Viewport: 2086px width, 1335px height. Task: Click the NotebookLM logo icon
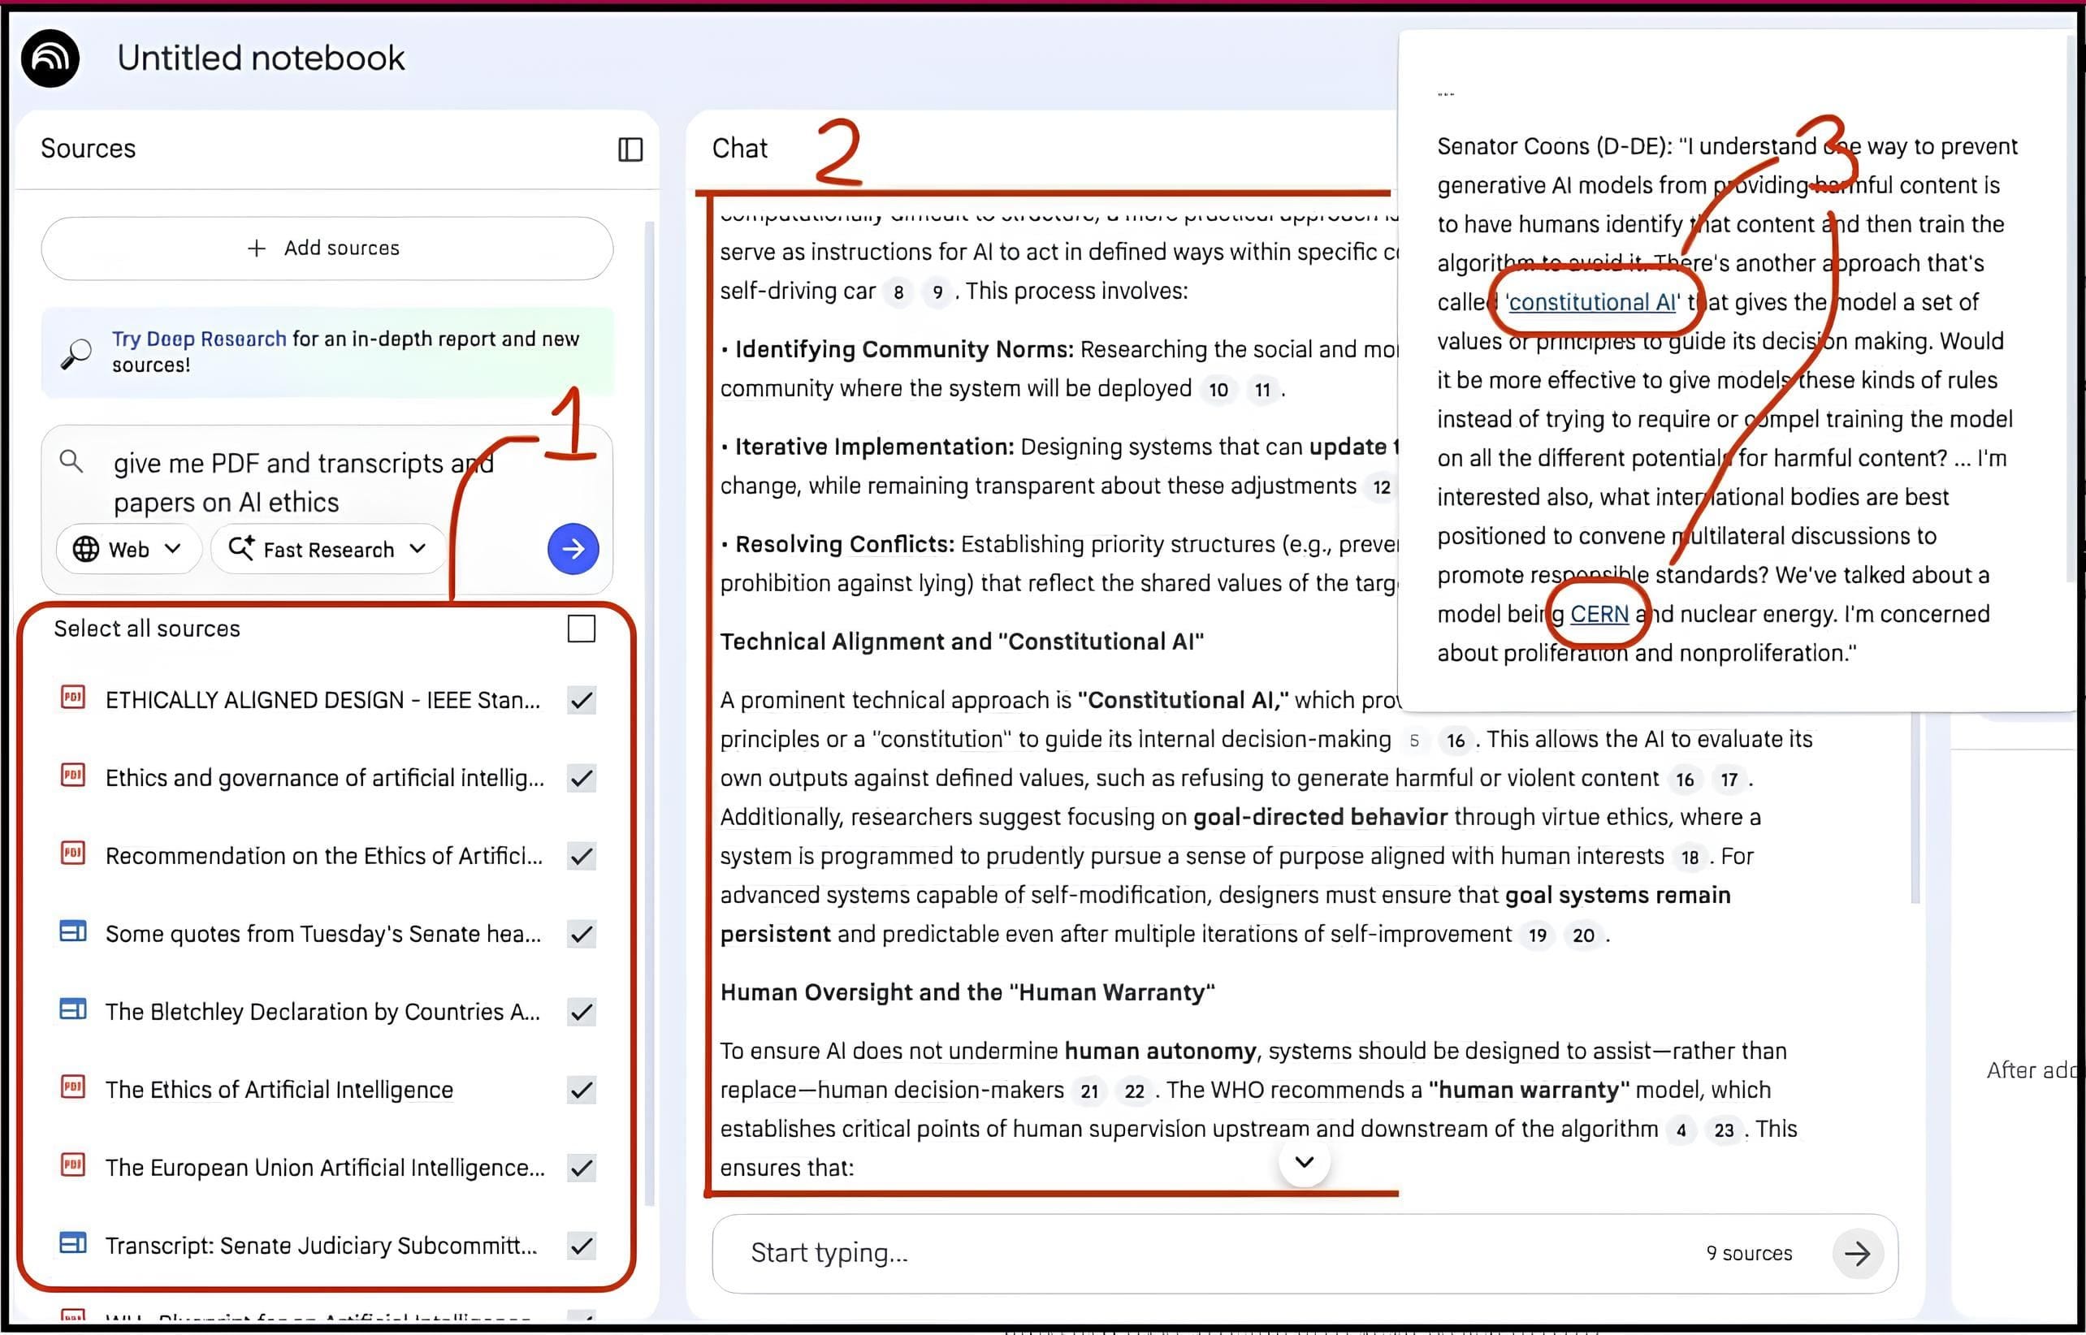pos(50,58)
